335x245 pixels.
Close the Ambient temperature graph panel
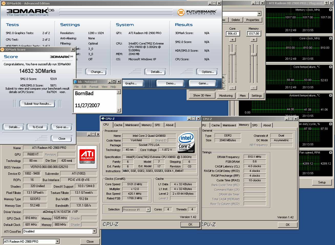(330, 95)
